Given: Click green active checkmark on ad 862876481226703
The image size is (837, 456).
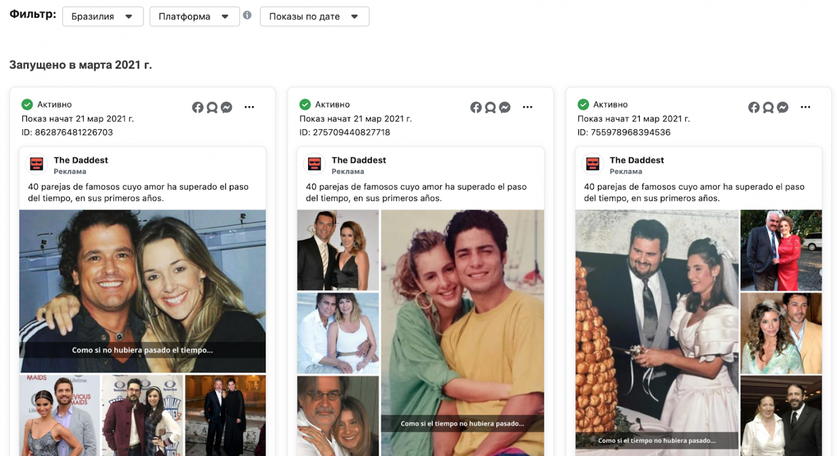Looking at the screenshot, I should [x=27, y=105].
